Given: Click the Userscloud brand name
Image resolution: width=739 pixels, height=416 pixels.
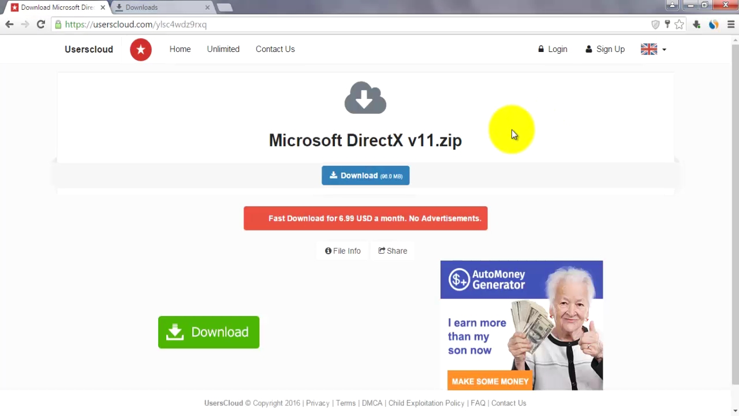Looking at the screenshot, I should [x=89, y=49].
